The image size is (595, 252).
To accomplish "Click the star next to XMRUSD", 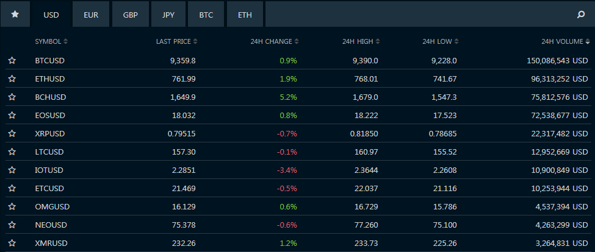I will [x=12, y=243].
